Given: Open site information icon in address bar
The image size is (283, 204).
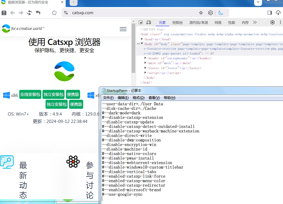Looking at the screenshot, I should coord(66,13).
